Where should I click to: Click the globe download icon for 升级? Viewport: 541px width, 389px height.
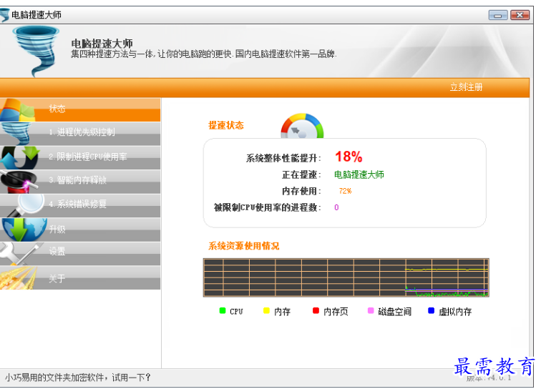coord(21,230)
